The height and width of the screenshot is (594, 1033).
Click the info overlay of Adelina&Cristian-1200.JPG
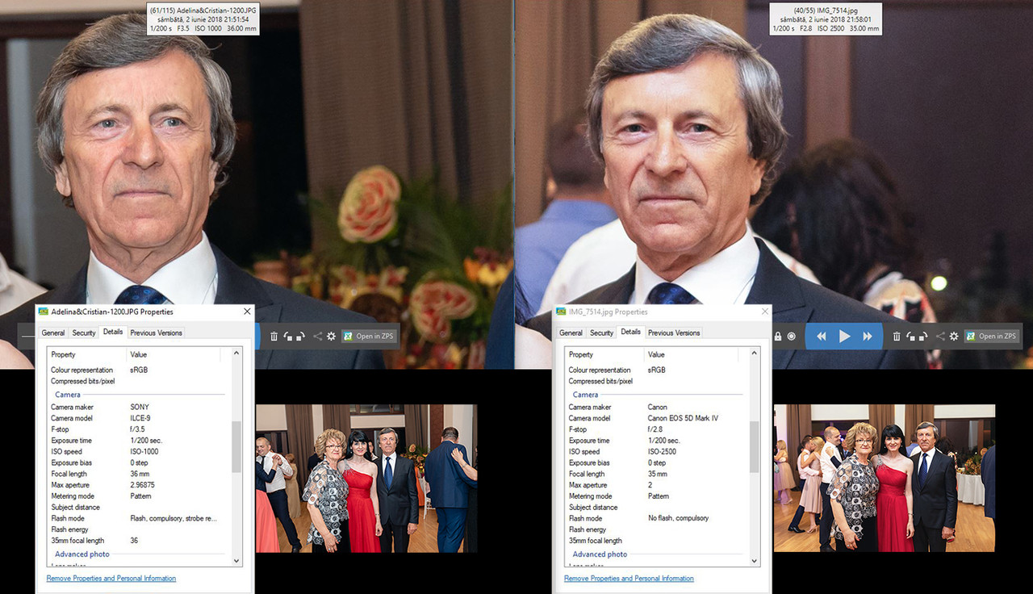pos(203,19)
